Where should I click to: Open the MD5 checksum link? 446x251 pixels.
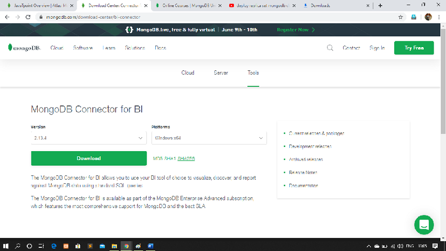point(158,158)
